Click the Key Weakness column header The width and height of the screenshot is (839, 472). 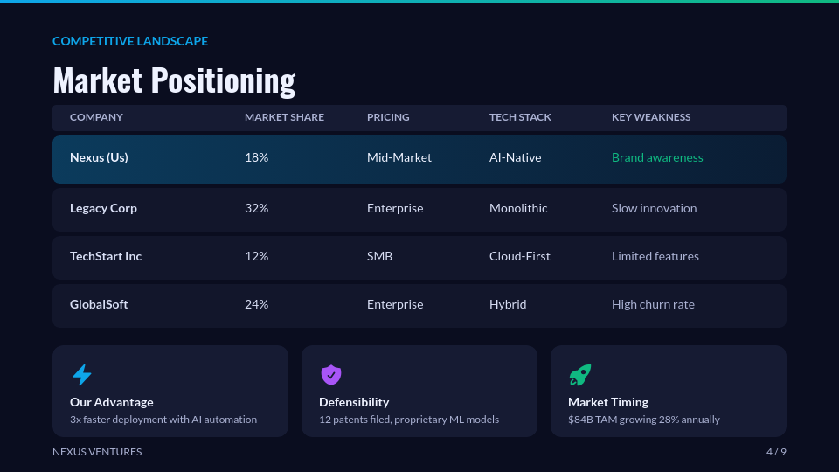651,117
